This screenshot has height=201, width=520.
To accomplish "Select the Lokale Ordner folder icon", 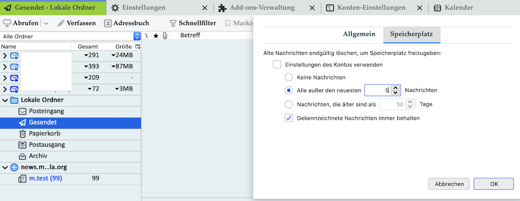I will pos(14,100).
